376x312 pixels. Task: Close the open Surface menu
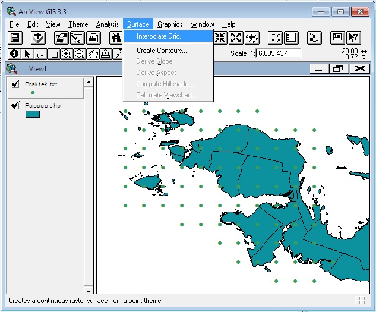coord(138,24)
